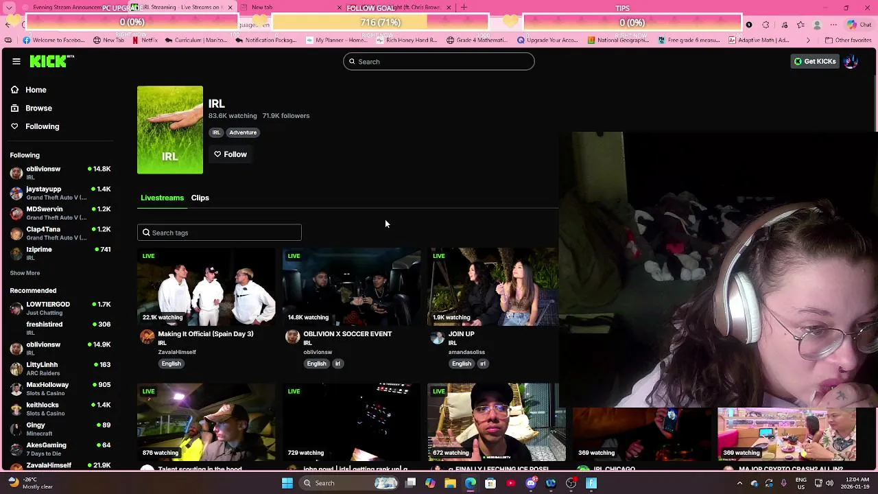878x494 pixels.
Task: Open National Geographic bookmark
Action: coord(617,40)
